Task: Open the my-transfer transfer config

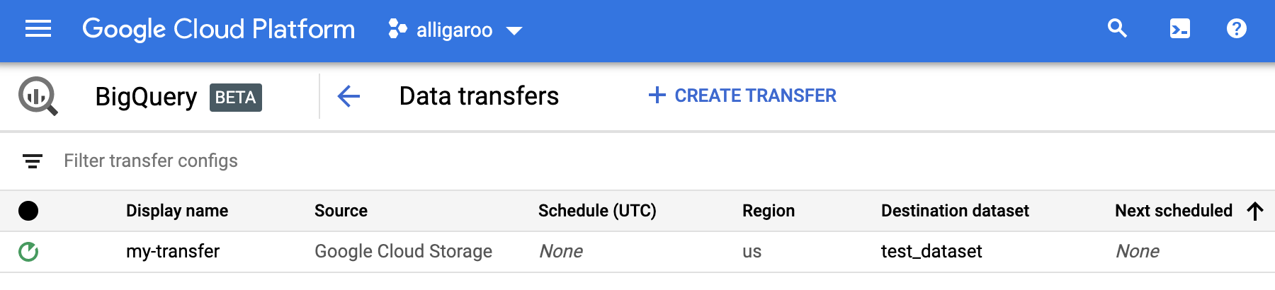Action: [x=173, y=251]
